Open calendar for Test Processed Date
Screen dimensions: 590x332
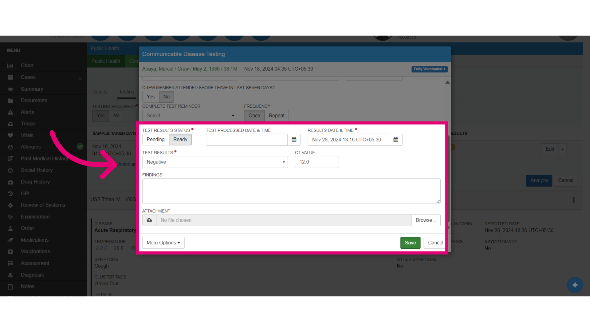coord(294,140)
